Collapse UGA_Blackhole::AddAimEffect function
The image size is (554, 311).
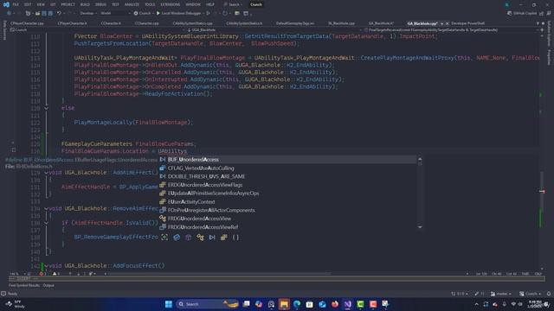click(x=46, y=173)
